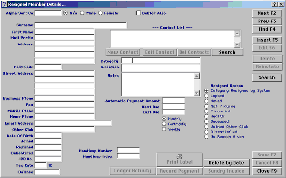Click the Notes scroll down arrow
The image size is (286, 178).
(196, 93)
